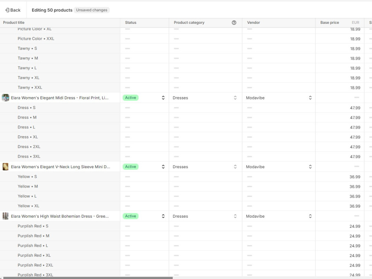Change Modavibe vendor for V-Neck Mini Dress
372x279 pixels.
[x=279, y=167]
